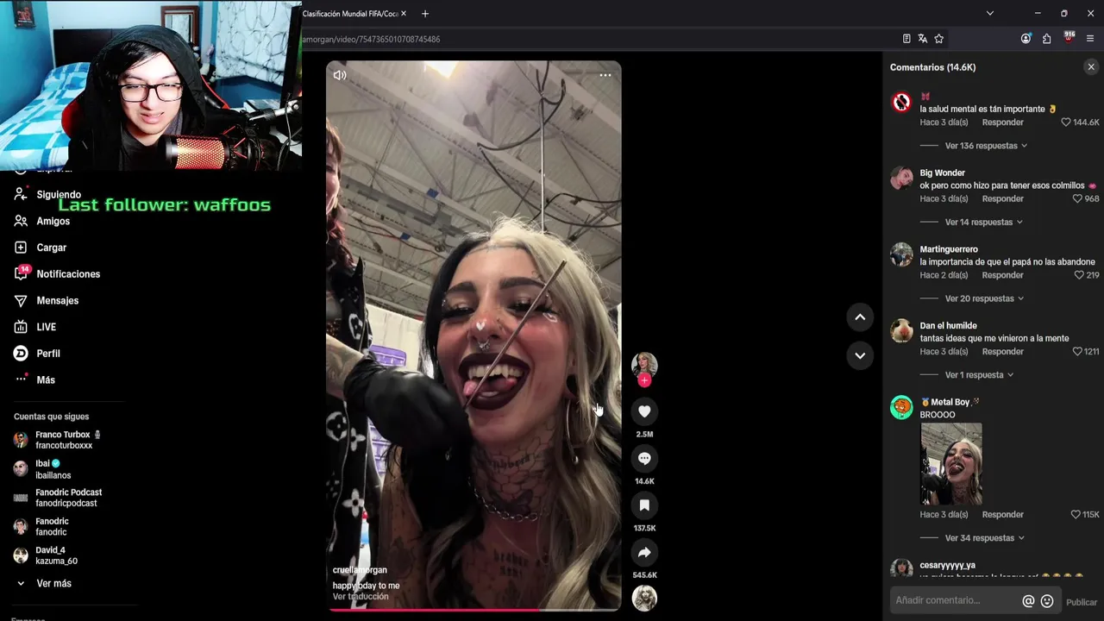Screen dimensions: 1104x621
Task: Expand 'Ver 34 respuestas' replies
Action: coord(984,538)
